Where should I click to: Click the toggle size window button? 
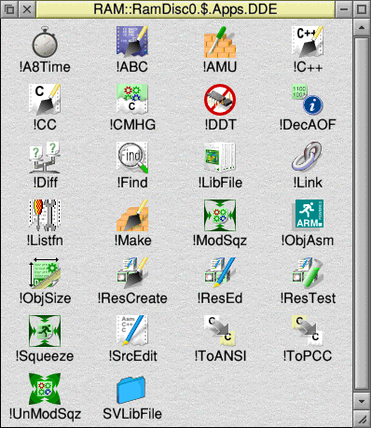[x=362, y=9]
